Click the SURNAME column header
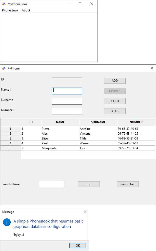 (98, 122)
